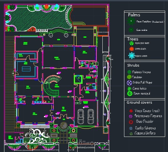Select the orange tree in the top garden border
The width and height of the screenshot is (168, 152).
click(x=46, y=7)
